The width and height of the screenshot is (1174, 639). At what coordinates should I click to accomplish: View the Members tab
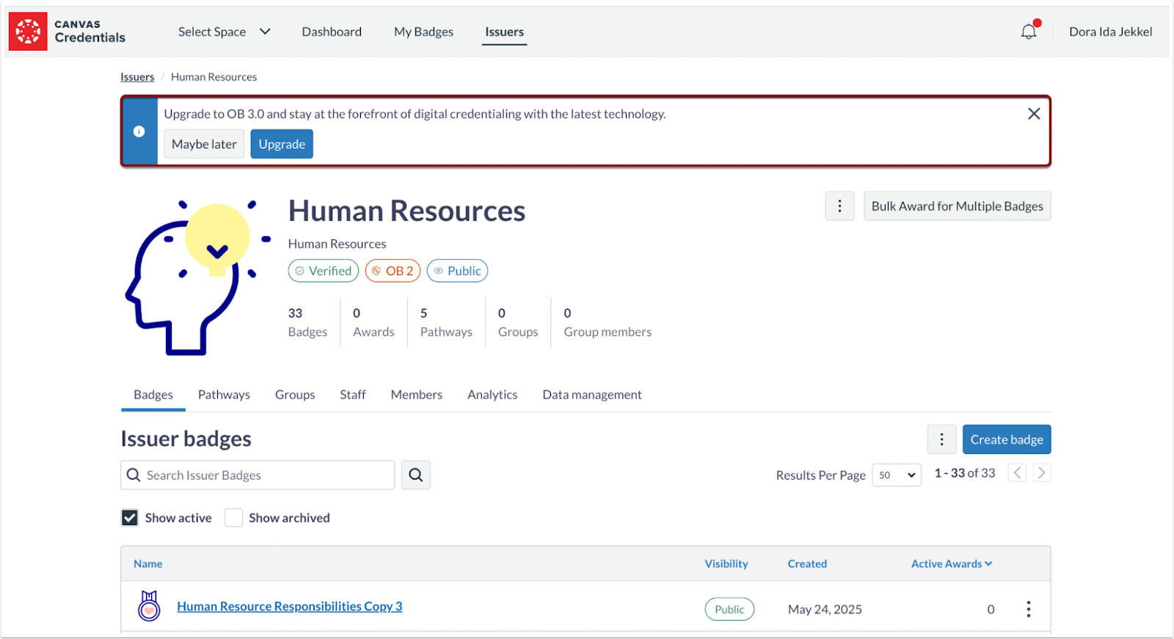417,395
